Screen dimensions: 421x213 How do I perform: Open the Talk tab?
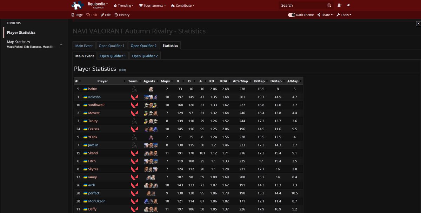click(92, 15)
